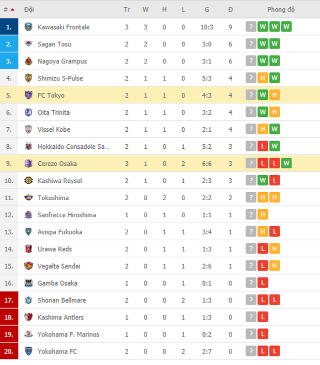Click rank number 20 red position badge
320x365 pixels.
[x=9, y=352]
